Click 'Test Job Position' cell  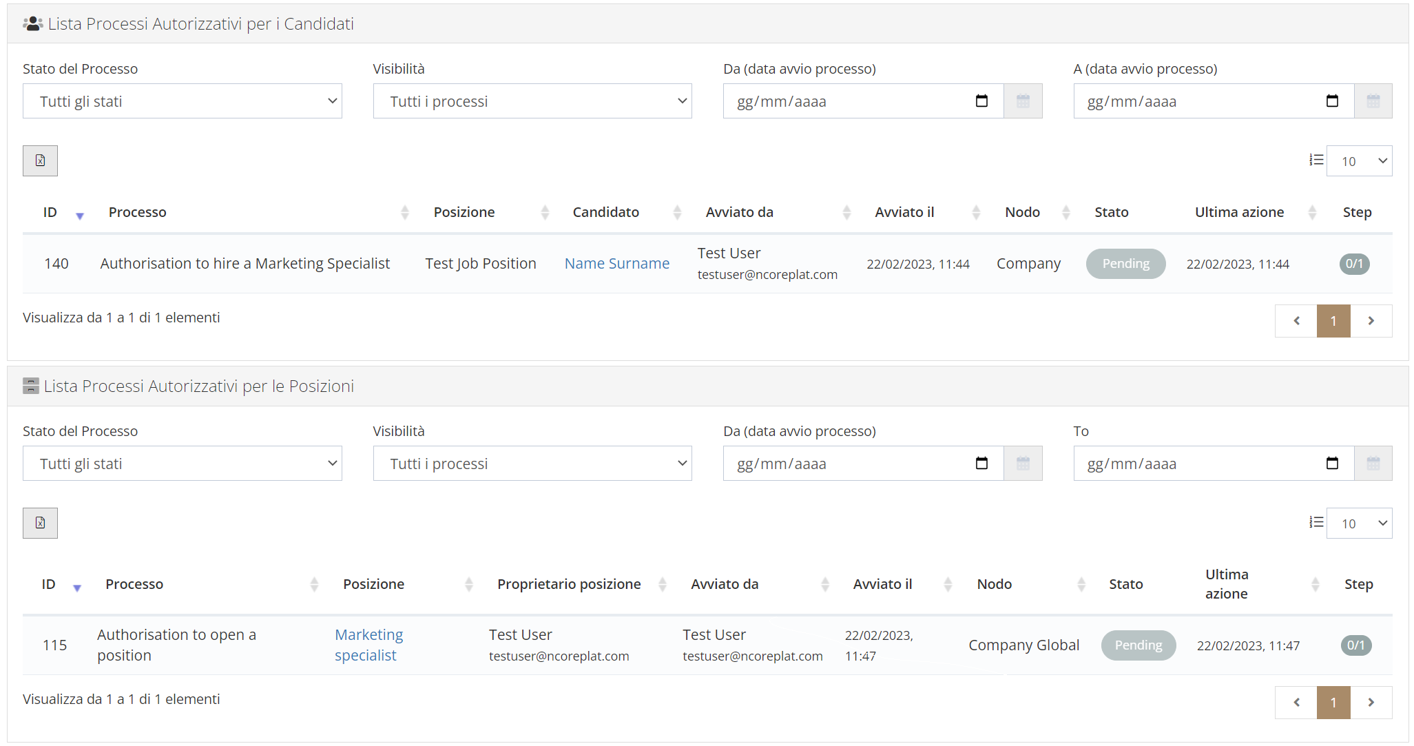click(x=481, y=263)
